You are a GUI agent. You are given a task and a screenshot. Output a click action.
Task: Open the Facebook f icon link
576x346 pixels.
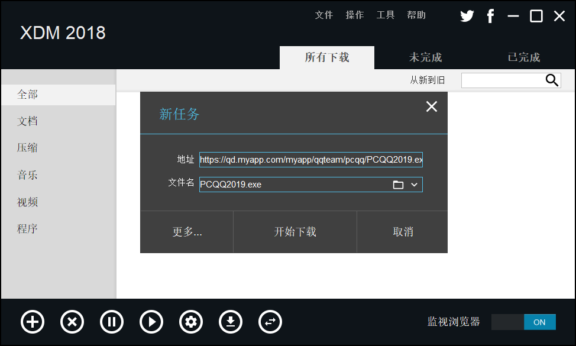pyautogui.click(x=490, y=16)
